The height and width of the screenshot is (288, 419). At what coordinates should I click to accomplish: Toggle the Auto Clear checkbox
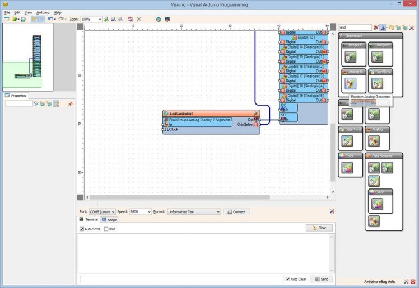click(288, 279)
